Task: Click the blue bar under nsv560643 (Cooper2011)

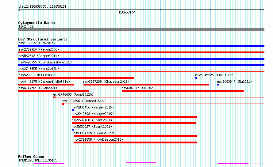Action: (141, 59)
